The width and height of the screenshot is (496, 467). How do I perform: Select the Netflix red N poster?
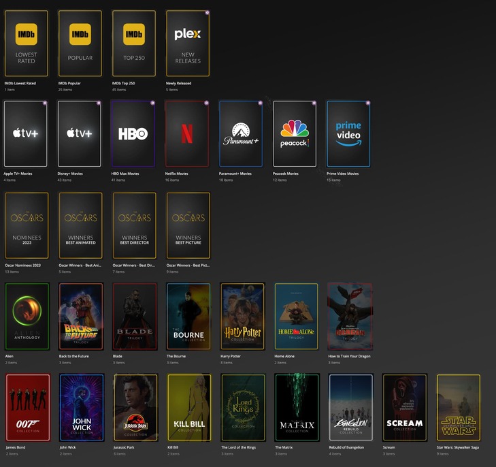click(x=187, y=134)
